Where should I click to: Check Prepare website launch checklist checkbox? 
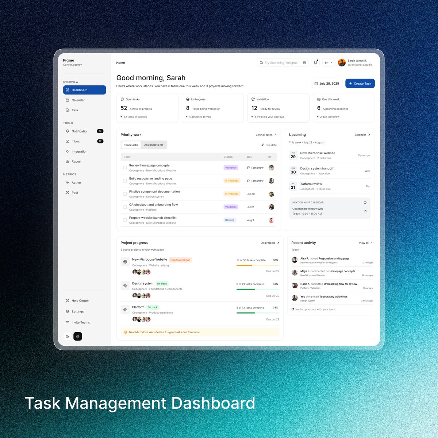point(125,220)
